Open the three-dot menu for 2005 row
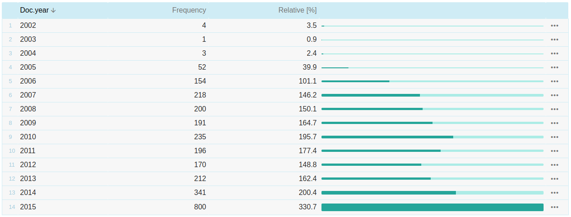The width and height of the screenshot is (571, 217). (x=554, y=67)
